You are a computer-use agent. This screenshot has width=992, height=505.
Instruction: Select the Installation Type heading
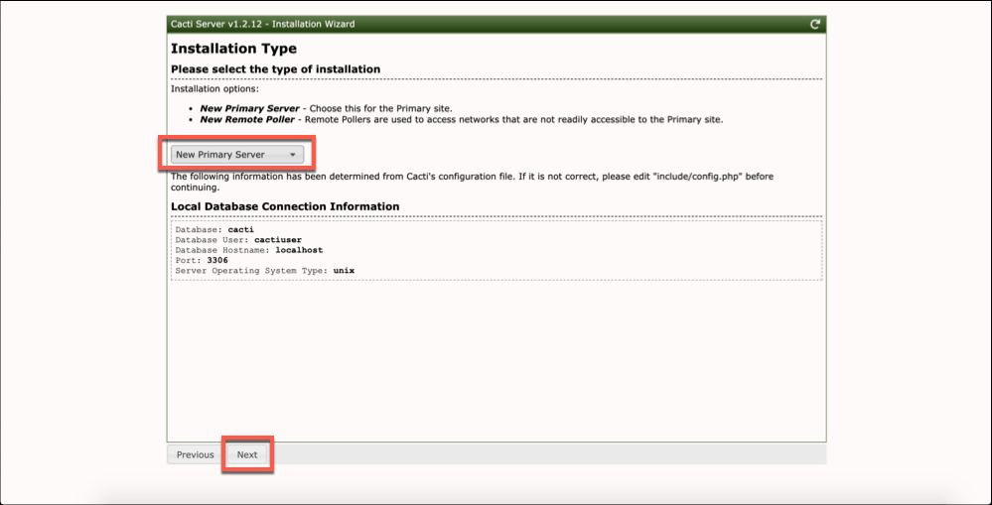tap(233, 49)
